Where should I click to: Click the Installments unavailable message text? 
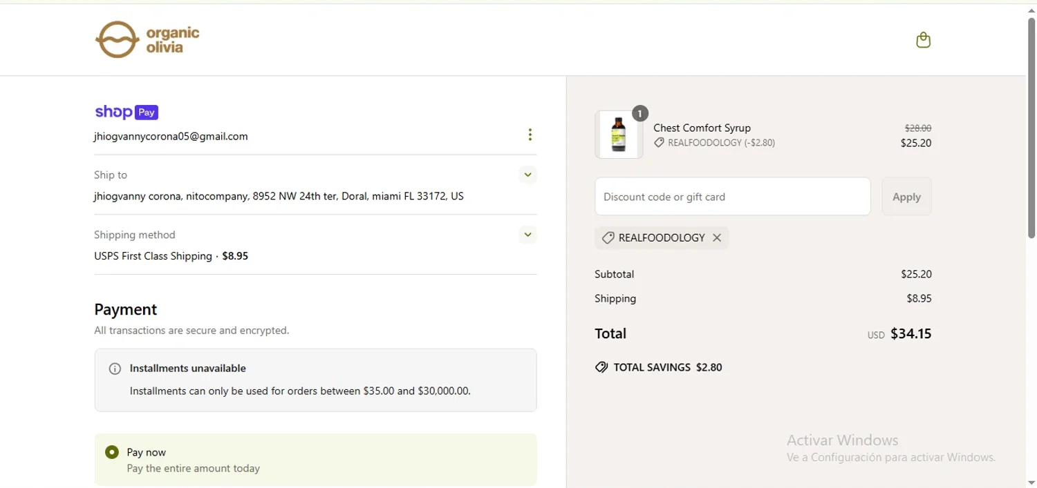coord(300,391)
